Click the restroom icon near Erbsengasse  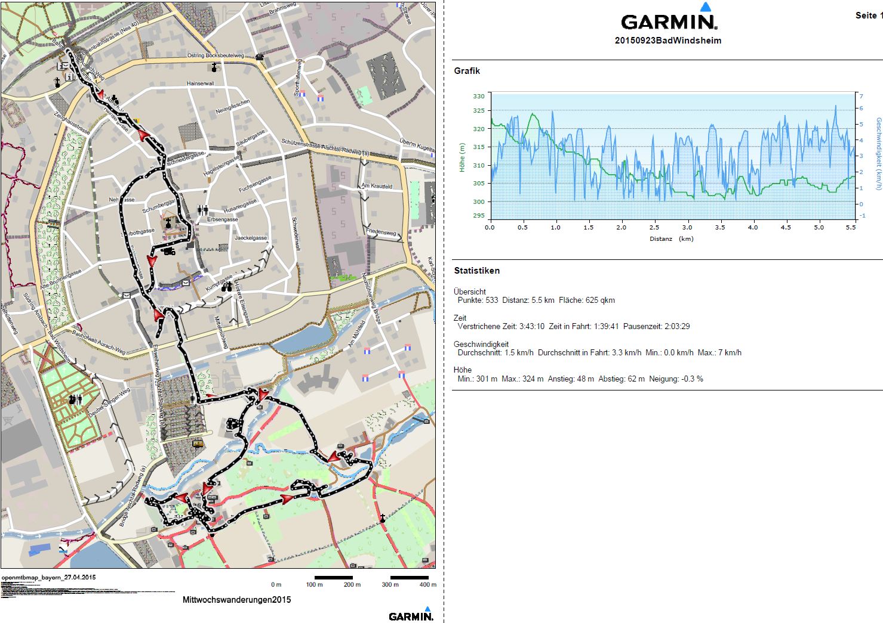click(203, 209)
